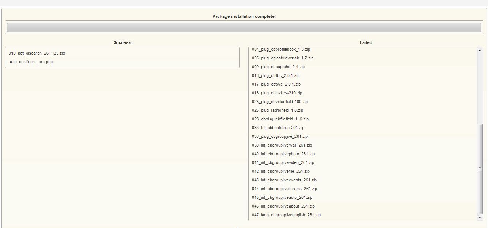Image resolution: width=488 pixels, height=228 pixels.
Task: Click the Failed list scroll-up arrow
Action: pos(480,50)
